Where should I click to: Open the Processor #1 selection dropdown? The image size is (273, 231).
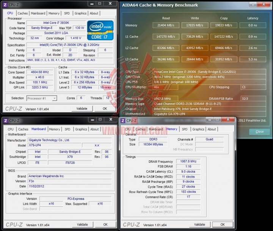coord(42,98)
